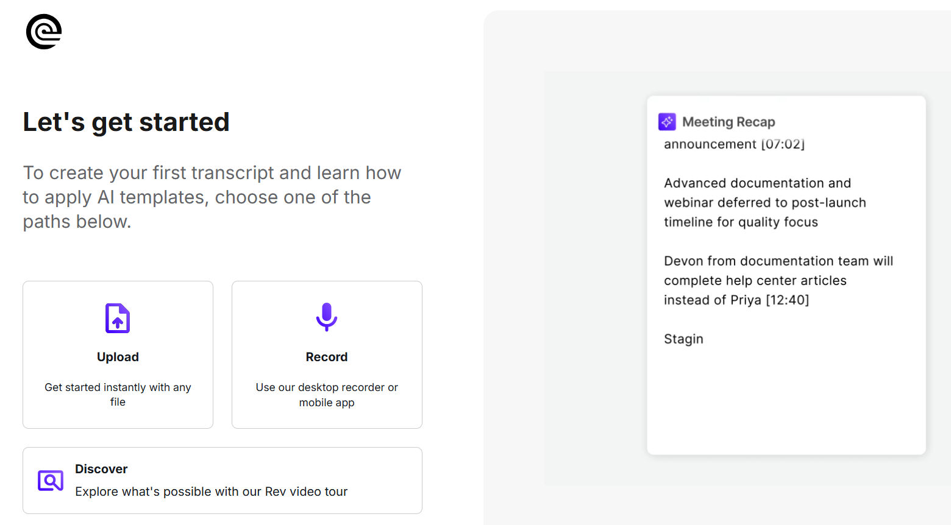Screen dimensions: 951x525
Task: Select the "Advanced documentation and webinar" recap item
Action: click(764, 202)
